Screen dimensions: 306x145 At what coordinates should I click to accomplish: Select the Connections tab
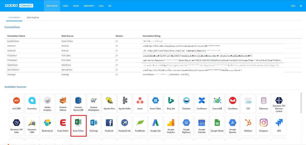point(14,18)
